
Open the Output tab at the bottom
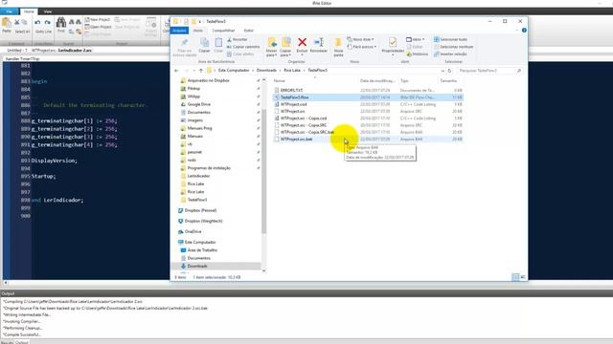click(22, 342)
